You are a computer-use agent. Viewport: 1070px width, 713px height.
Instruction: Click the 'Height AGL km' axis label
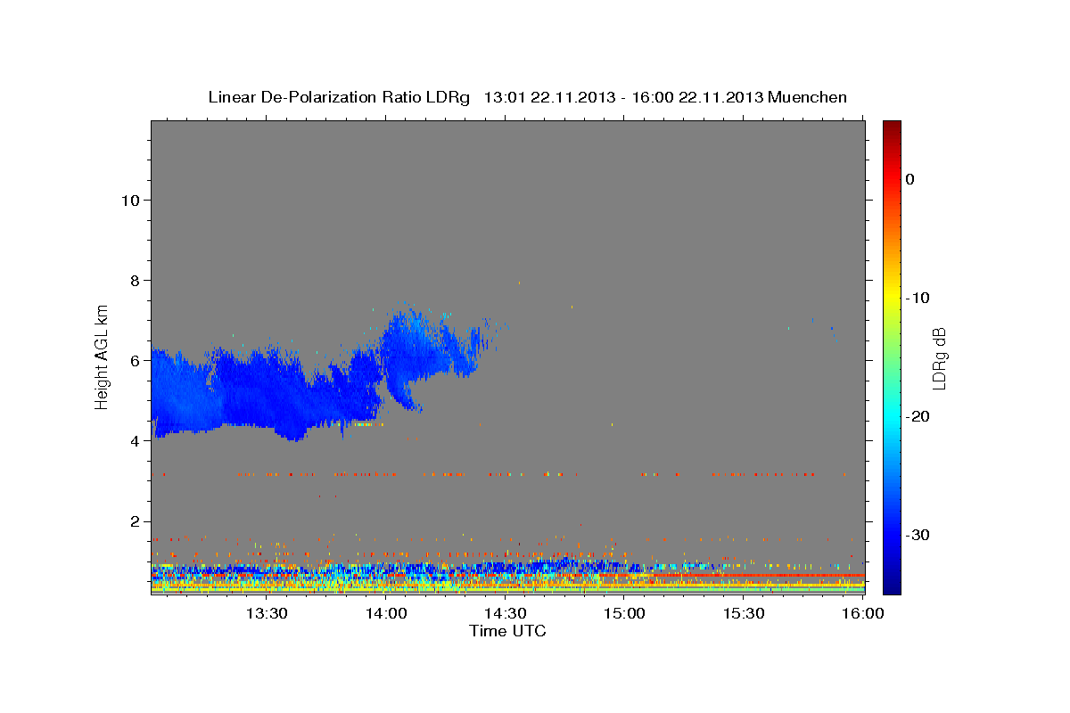click(x=103, y=356)
